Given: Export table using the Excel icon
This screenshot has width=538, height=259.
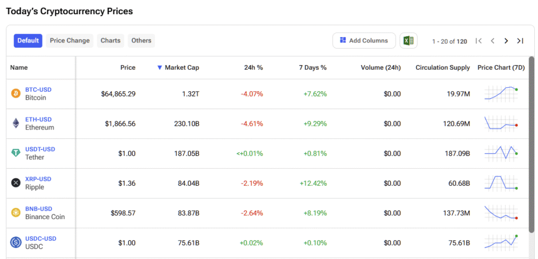Looking at the screenshot, I should pyautogui.click(x=408, y=41).
